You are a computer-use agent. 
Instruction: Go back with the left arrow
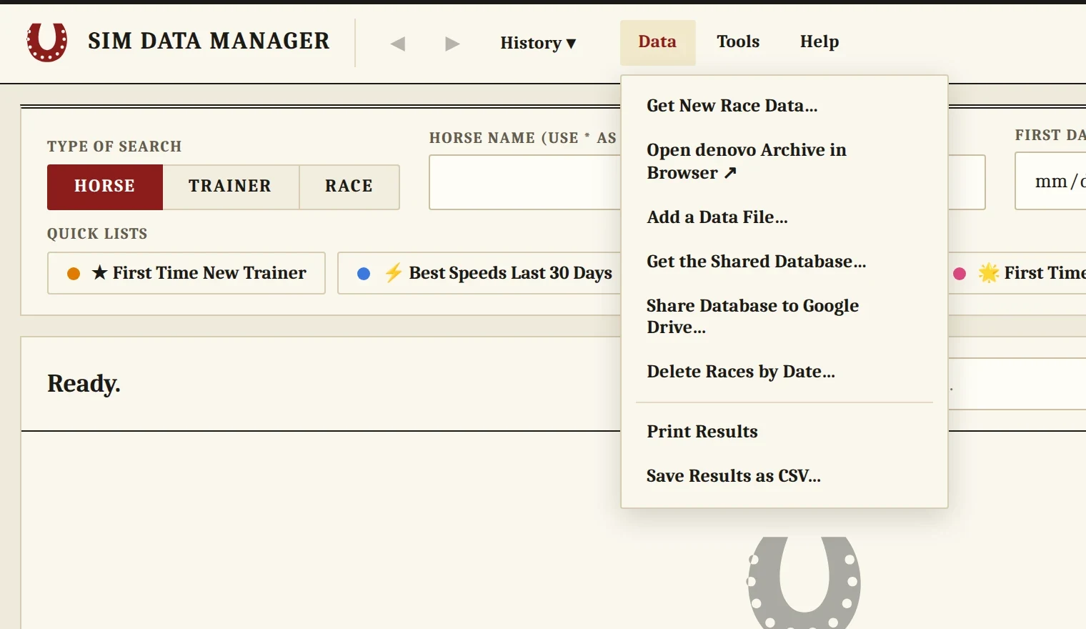[x=398, y=44]
